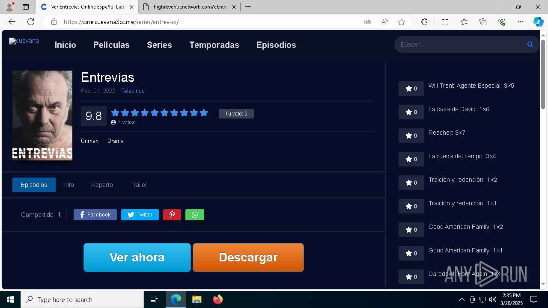Click star badge beside Reacher 3×7
Image resolution: width=548 pixels, height=308 pixels.
(x=411, y=136)
